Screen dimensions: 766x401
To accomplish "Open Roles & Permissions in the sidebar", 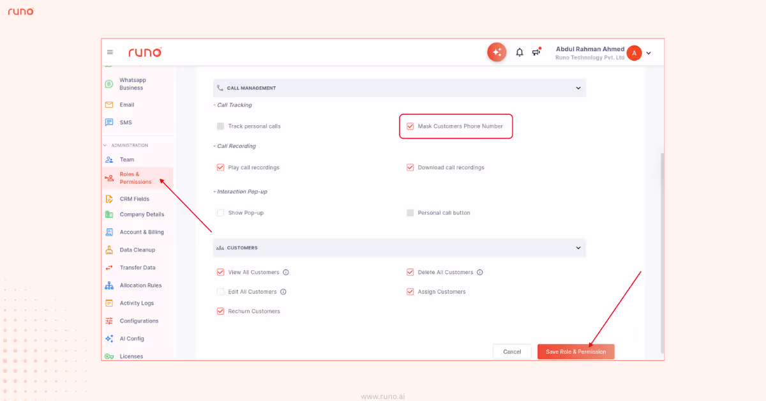I will [x=135, y=178].
